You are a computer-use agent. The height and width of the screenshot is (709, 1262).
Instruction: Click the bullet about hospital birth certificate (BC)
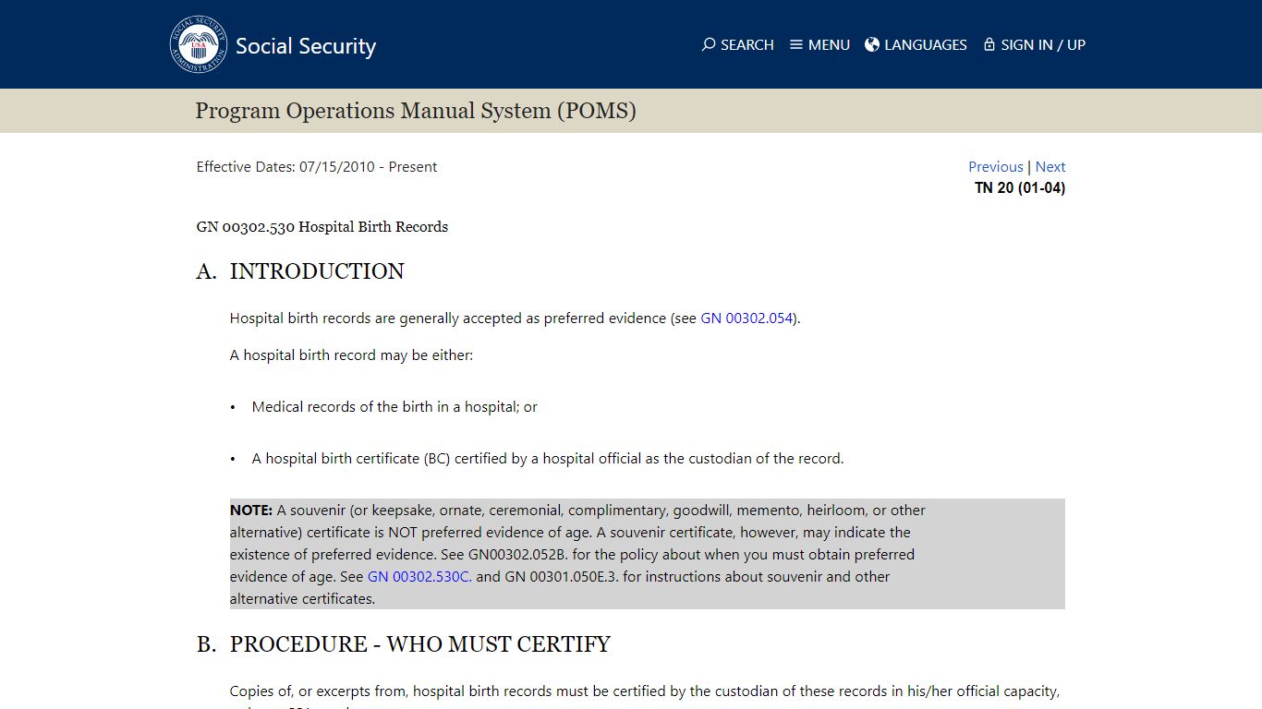point(548,459)
